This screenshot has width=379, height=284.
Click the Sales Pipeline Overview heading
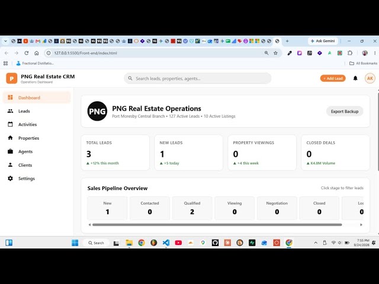117,188
